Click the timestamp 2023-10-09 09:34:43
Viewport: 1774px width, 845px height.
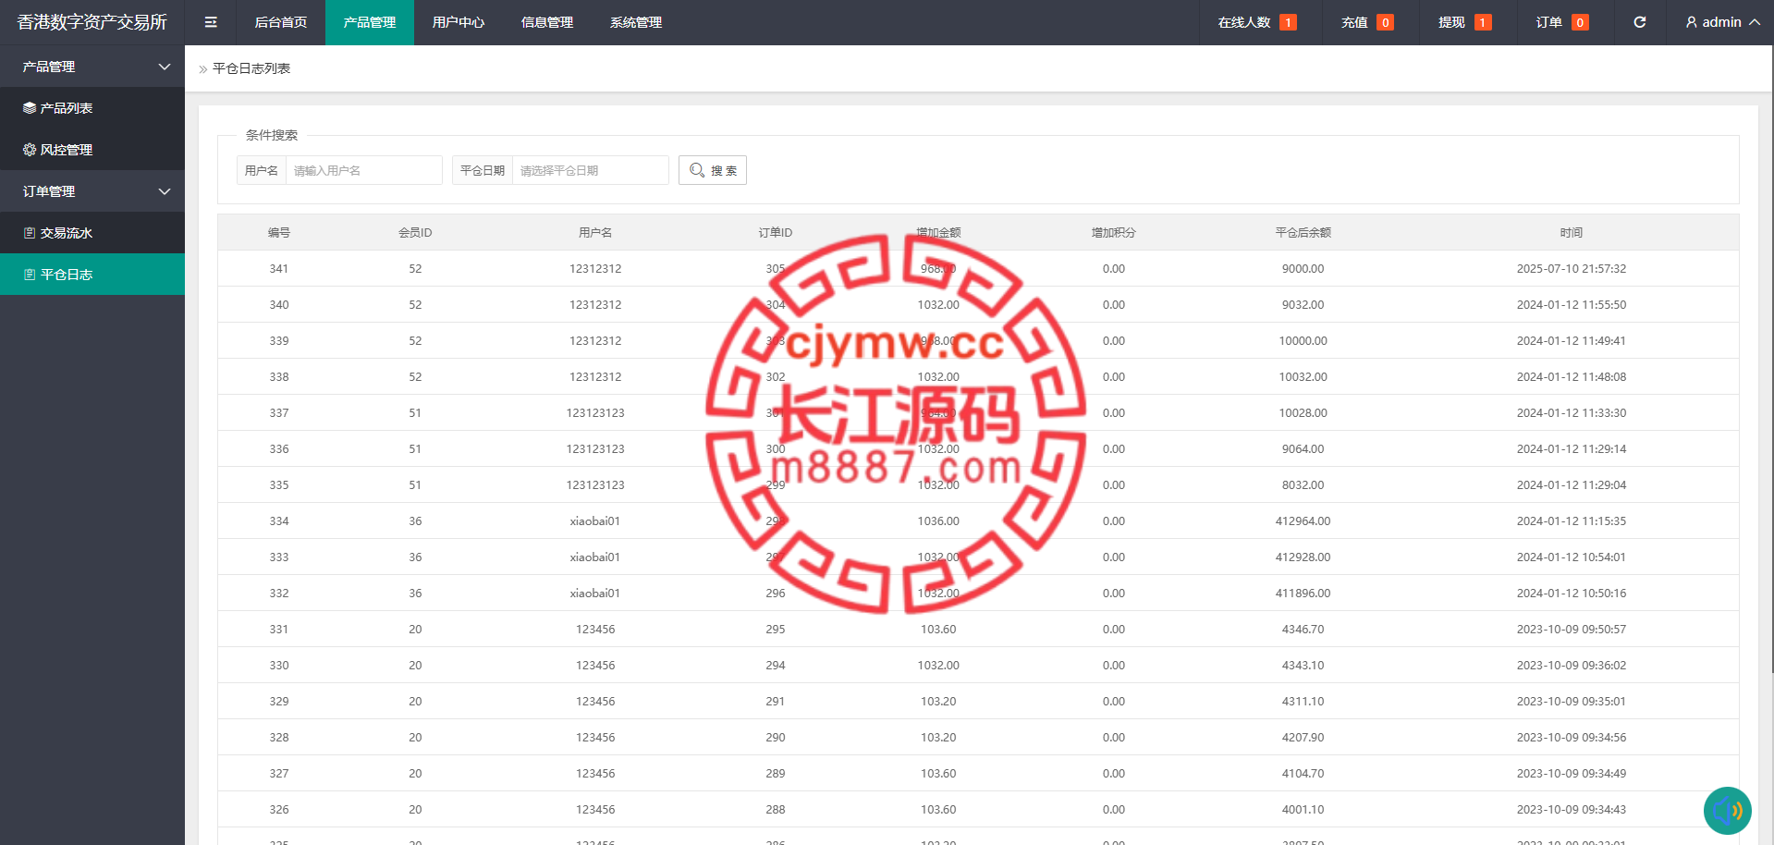1572,810
